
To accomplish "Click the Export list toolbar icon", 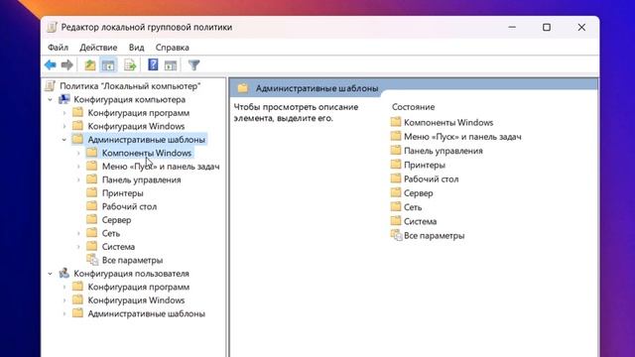I will pyautogui.click(x=130, y=64).
